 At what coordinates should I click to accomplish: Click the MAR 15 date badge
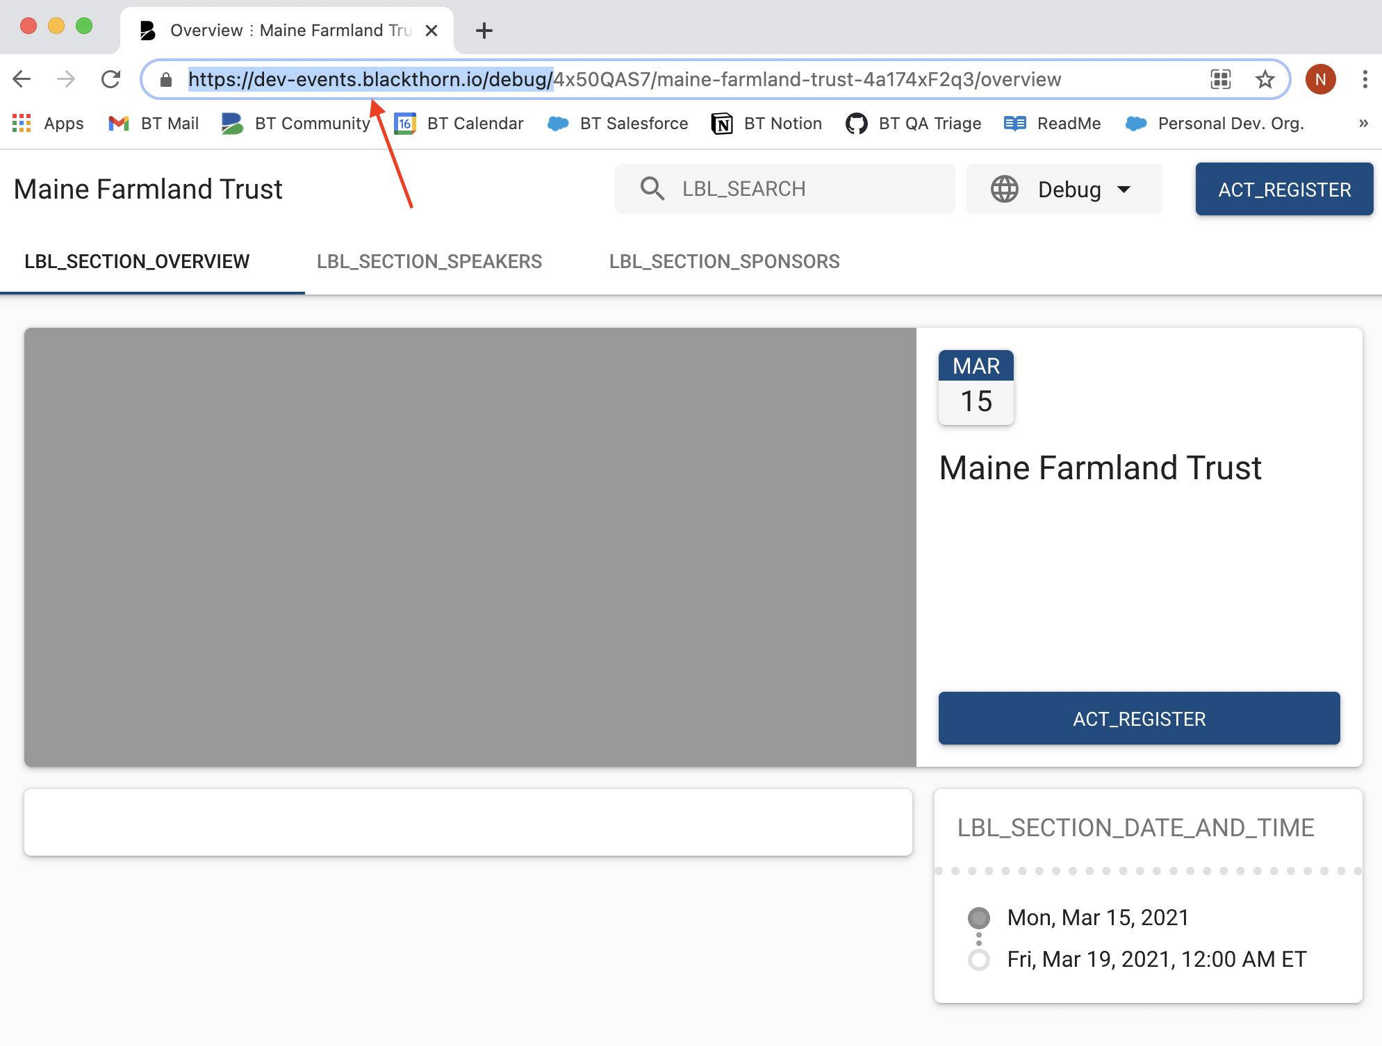coord(976,388)
